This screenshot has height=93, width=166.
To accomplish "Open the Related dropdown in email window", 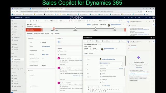I will pos(92,53).
